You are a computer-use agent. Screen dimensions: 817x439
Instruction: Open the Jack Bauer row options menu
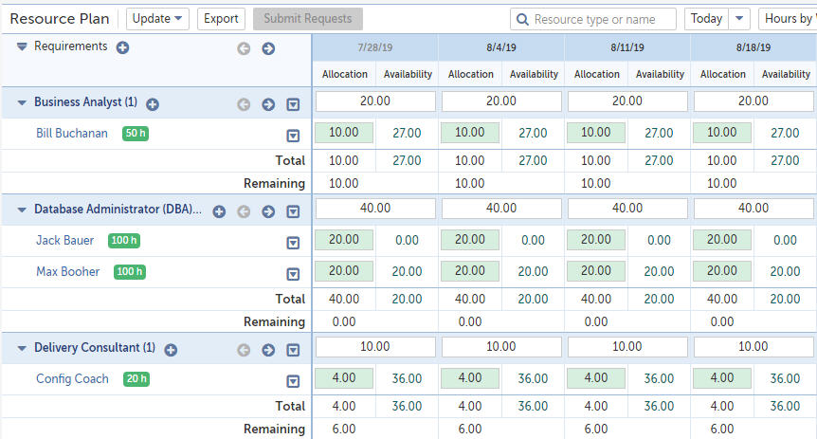pos(294,243)
